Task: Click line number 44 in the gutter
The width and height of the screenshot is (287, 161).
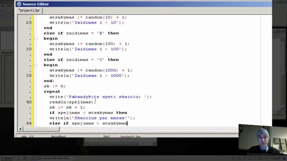Action: (x=29, y=123)
